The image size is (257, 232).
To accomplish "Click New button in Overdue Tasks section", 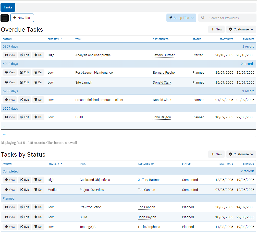I will click(216, 29).
